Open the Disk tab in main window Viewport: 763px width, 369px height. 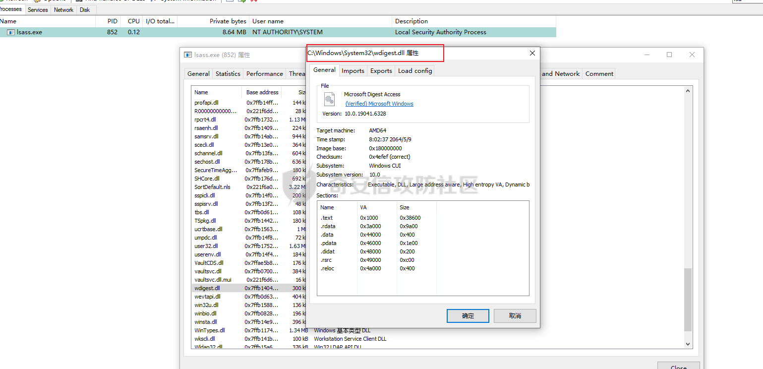tap(85, 10)
